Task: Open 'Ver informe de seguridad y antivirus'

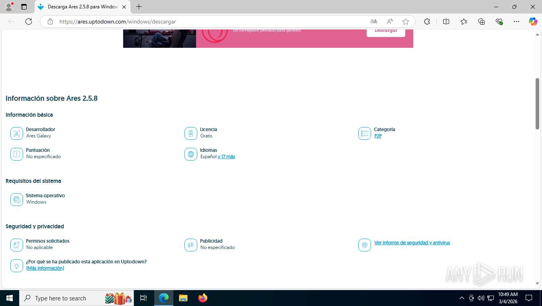Action: pyautogui.click(x=412, y=243)
